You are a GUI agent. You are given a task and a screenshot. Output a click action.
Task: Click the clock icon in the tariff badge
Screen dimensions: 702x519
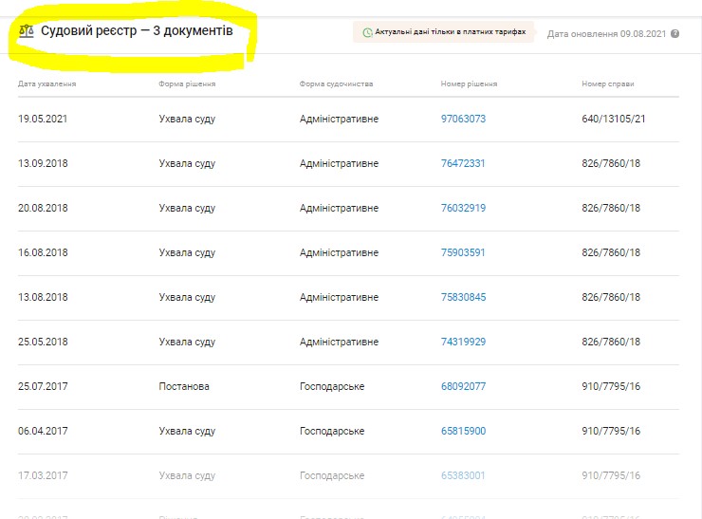coord(367,32)
